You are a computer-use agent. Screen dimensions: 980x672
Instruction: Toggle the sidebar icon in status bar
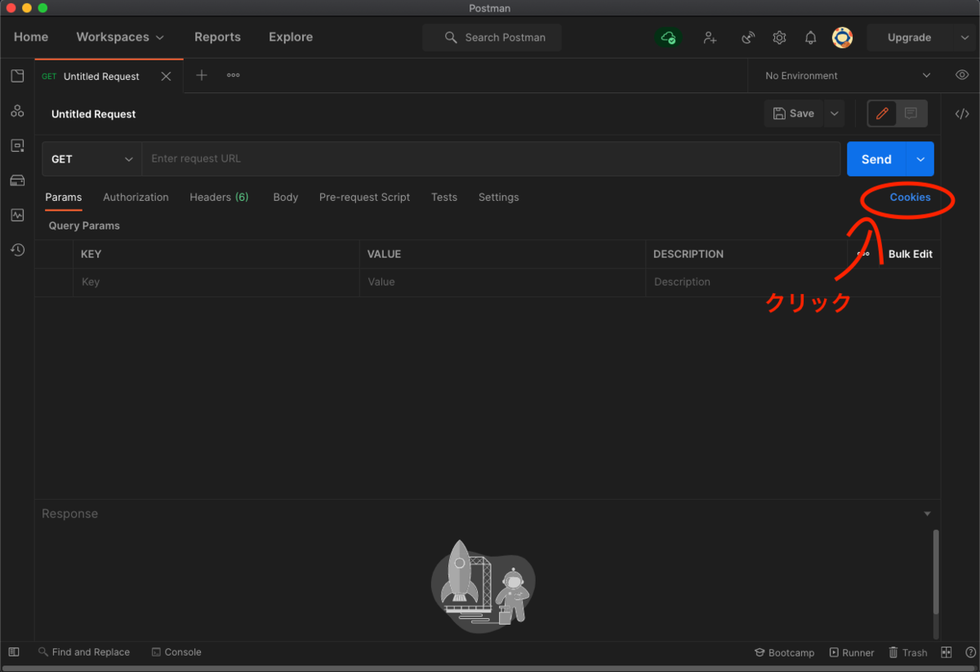(x=13, y=652)
